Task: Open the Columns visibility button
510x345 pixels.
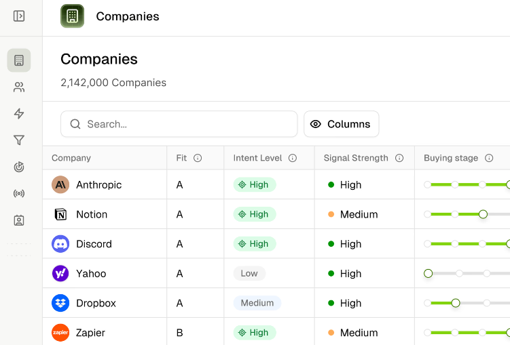Action: tap(341, 124)
